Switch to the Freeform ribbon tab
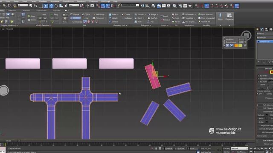Viewport: 273px width, 153px height. 12,10
